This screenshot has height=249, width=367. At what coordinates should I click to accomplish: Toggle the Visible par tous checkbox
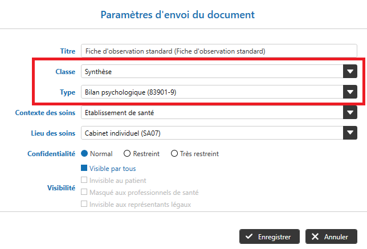[84, 169]
